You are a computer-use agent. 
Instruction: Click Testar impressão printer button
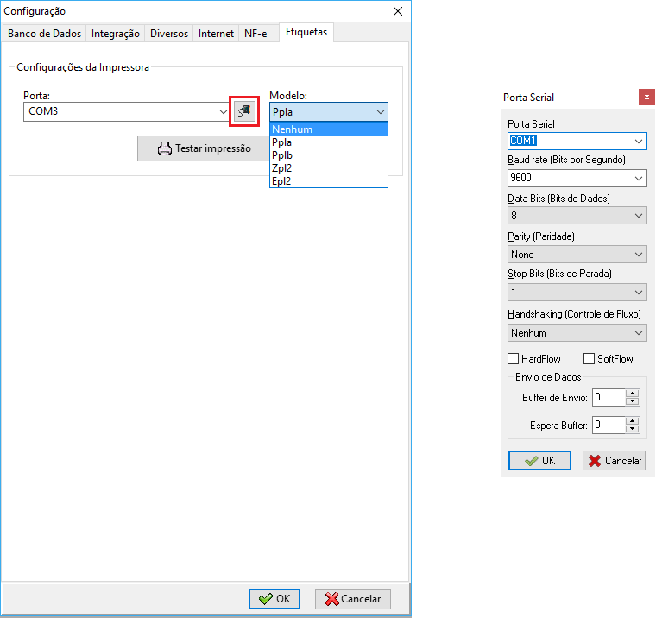click(x=204, y=148)
